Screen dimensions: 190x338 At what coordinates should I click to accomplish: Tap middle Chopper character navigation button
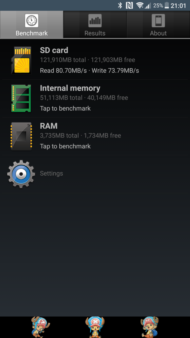95,327
